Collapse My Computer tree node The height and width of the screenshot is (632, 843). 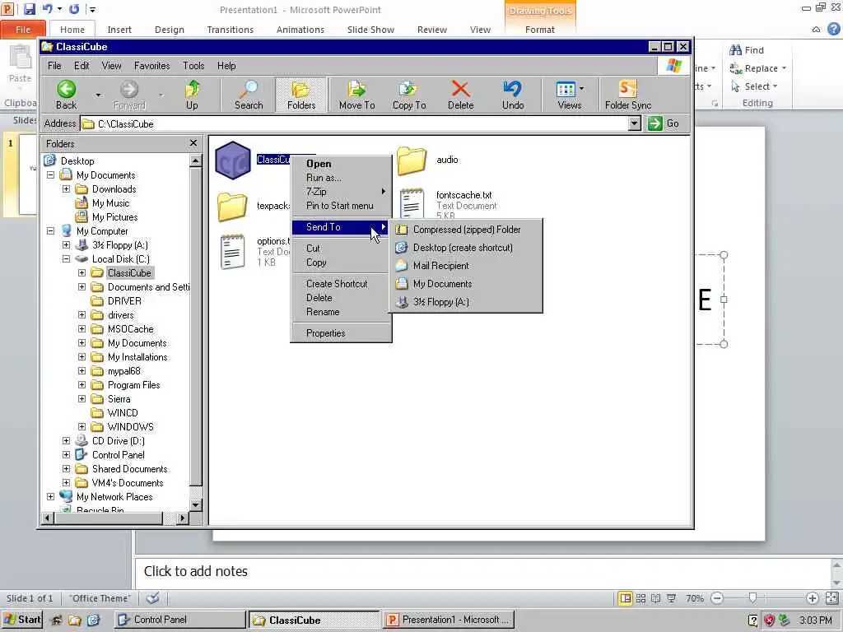pos(50,231)
